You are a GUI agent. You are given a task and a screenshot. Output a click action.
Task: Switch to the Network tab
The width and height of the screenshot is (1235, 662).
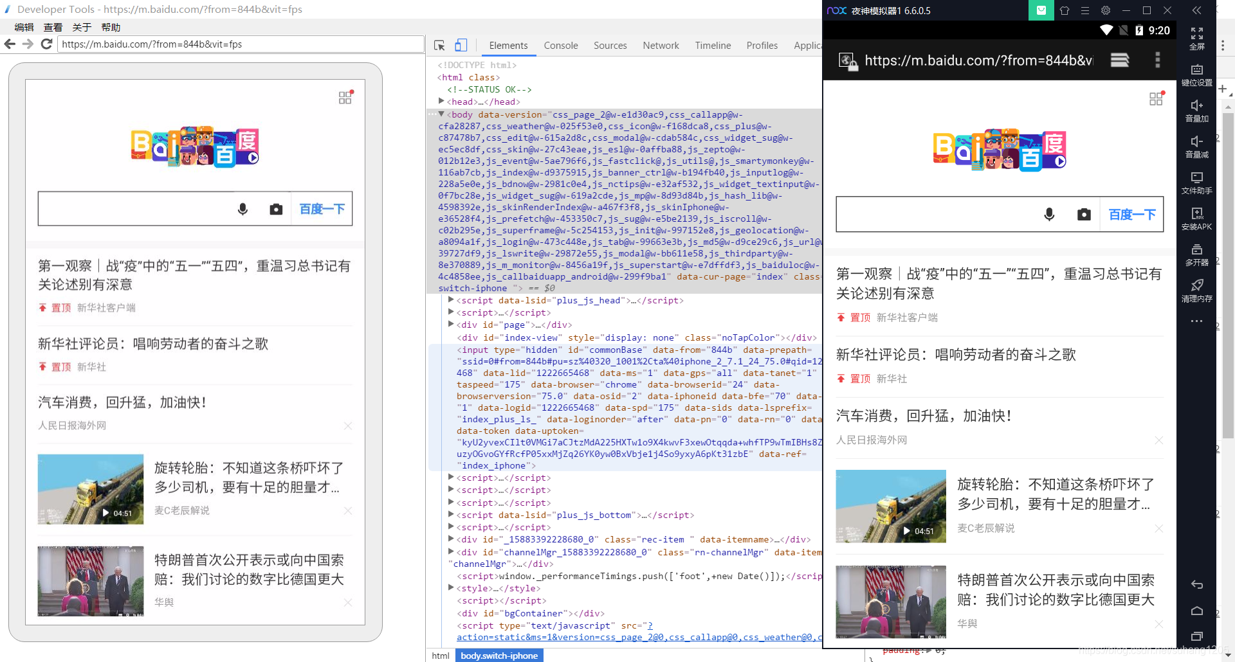661,46
